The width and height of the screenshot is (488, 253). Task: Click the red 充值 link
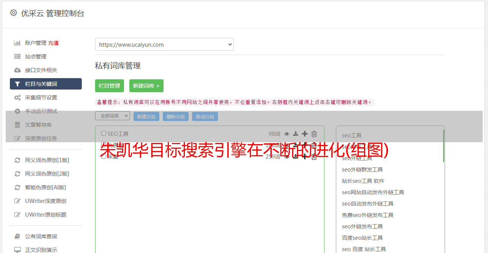(x=53, y=43)
